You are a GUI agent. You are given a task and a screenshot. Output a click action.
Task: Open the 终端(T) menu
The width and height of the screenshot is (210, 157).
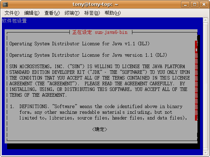click(72, 13)
